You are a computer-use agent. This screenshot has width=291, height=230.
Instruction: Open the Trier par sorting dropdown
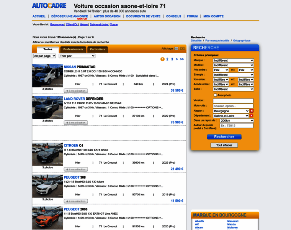(77, 56)
